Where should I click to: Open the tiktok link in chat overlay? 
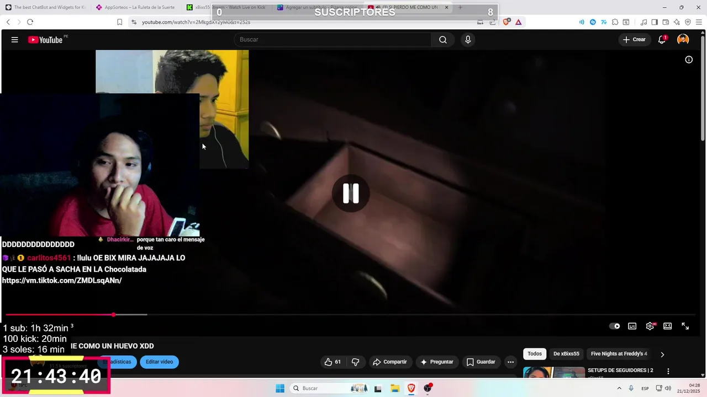(x=62, y=281)
